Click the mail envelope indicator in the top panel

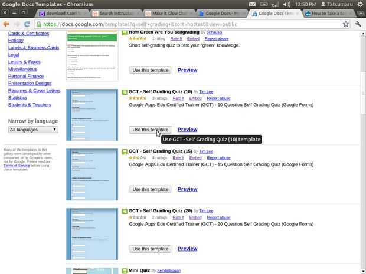tap(252, 4)
